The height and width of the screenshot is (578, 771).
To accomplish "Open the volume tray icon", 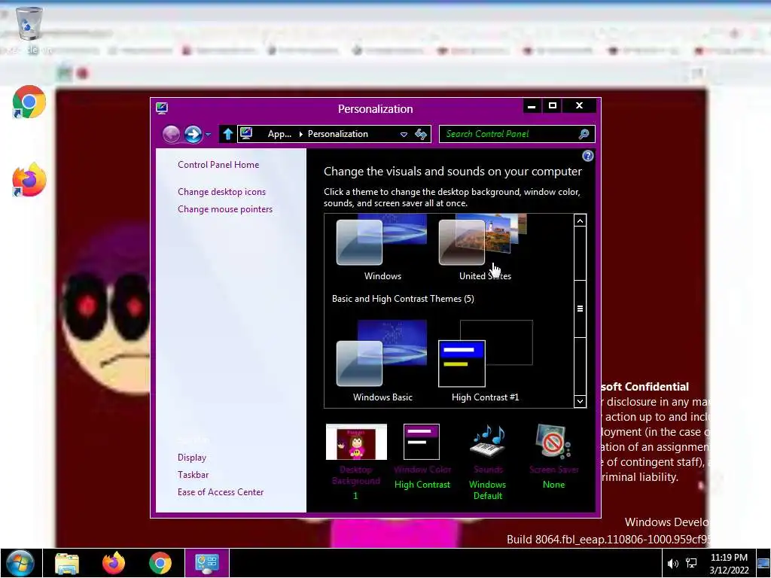I will click(x=672, y=563).
